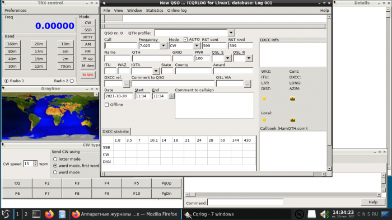The image size is (392, 220).
Task: Switch to workspace 2
Action: click(26, 214)
